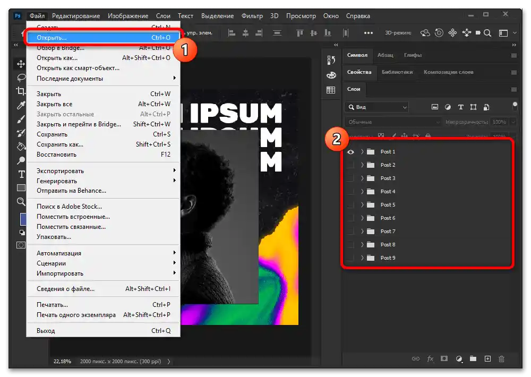
Task: Show the Post 5 layer group
Action: (x=350, y=204)
